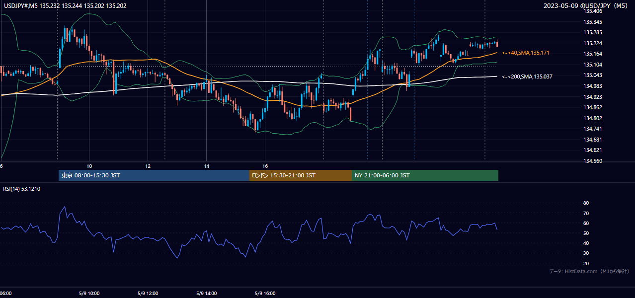Viewport: 635px width, 298px height.
Task: Click price axis value 134.923
Action: click(x=593, y=97)
